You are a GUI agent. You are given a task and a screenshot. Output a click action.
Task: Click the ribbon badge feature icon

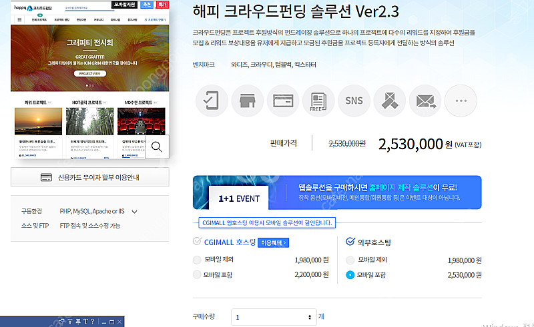point(390,101)
